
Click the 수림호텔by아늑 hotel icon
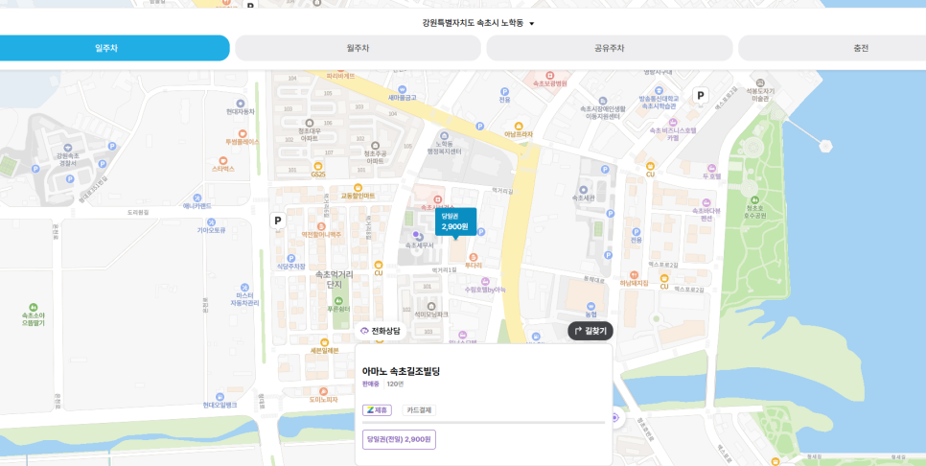pyautogui.click(x=485, y=281)
